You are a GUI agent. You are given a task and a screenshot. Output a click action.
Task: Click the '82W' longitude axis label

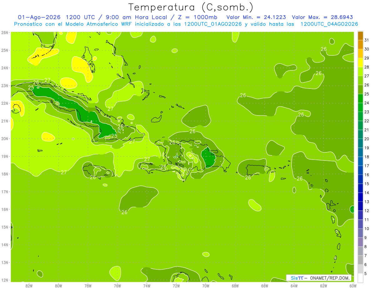pos(29,286)
